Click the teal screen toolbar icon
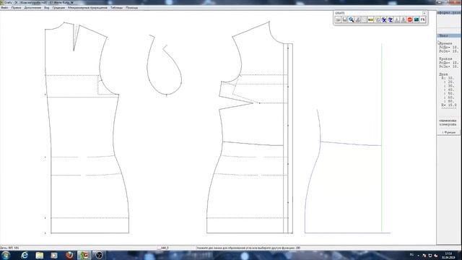 tap(417, 19)
